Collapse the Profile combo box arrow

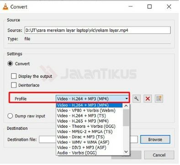(x=127, y=99)
